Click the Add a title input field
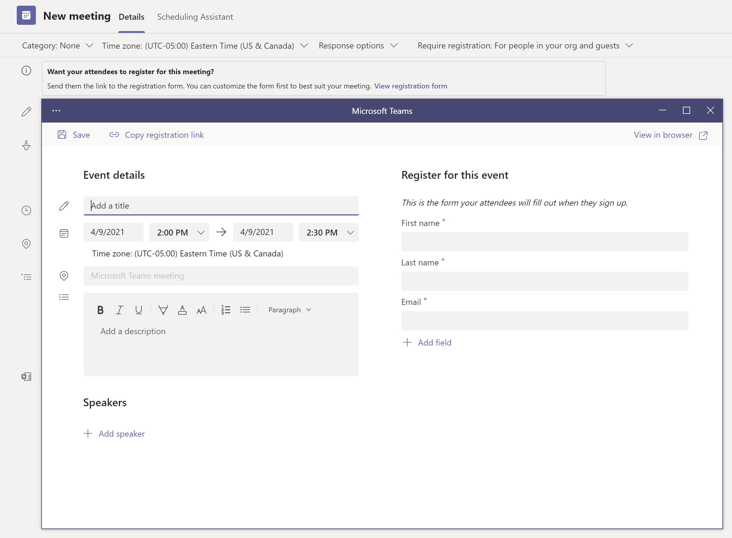 (x=221, y=206)
